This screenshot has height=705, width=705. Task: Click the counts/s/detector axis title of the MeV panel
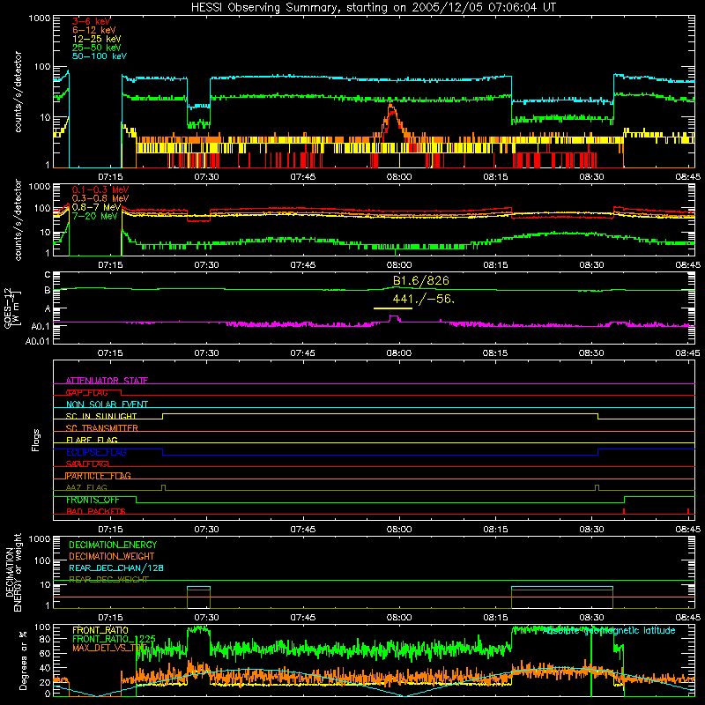tap(18, 219)
